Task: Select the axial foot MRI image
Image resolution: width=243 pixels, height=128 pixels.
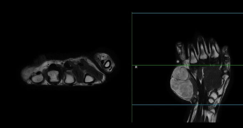Action: 68,69
